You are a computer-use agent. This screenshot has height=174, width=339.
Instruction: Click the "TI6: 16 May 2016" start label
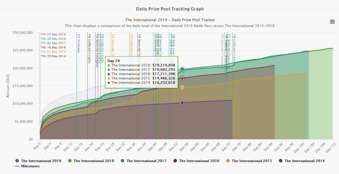pos(53,47)
